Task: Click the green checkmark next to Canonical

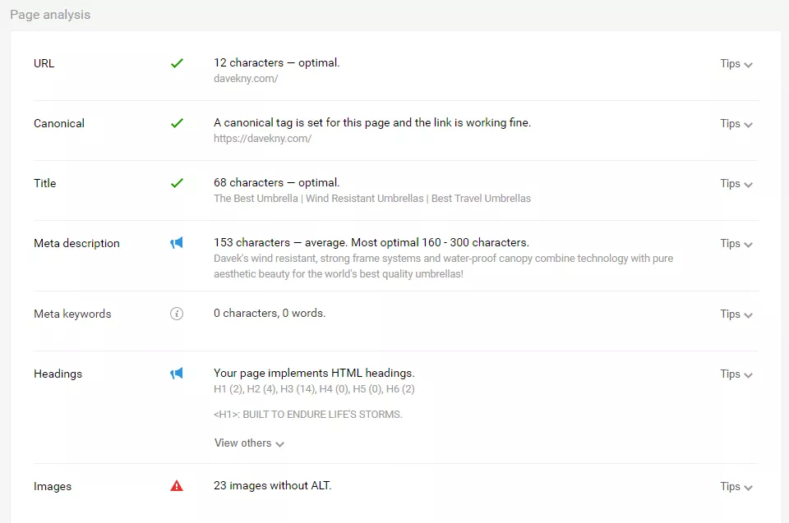Action: [177, 123]
